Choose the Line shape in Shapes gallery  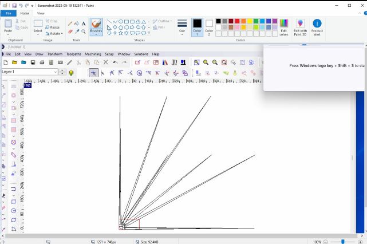coord(109,22)
